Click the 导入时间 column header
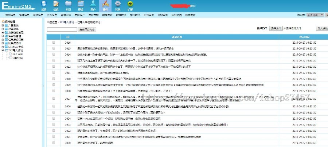Viewport: 328px width, 147px height. 304,37
